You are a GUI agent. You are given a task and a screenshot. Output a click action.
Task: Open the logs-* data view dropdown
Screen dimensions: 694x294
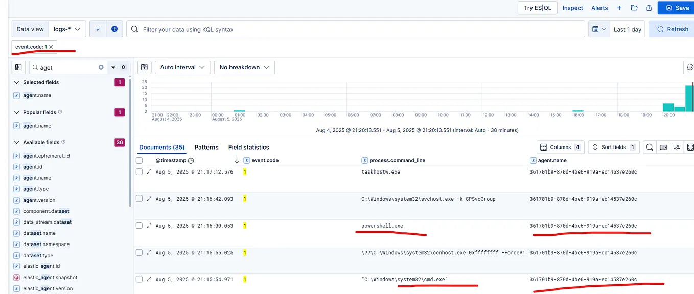point(67,29)
